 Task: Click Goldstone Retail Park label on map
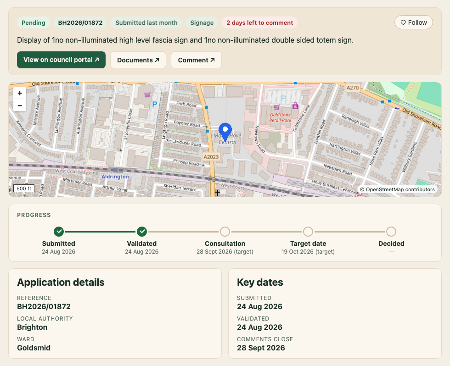tap(280, 117)
